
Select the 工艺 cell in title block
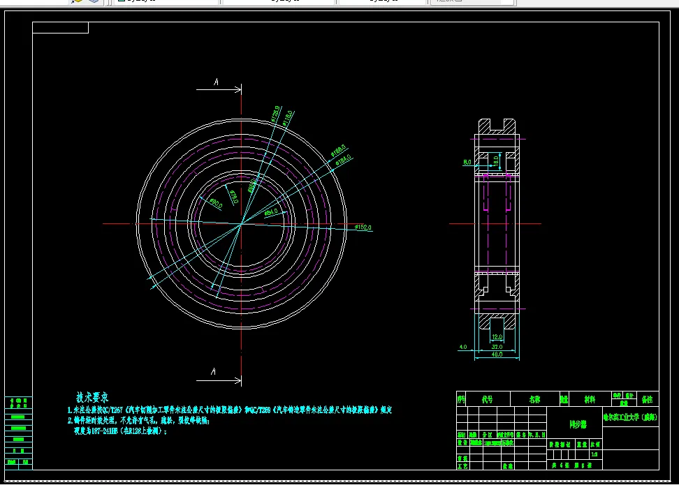(462, 466)
